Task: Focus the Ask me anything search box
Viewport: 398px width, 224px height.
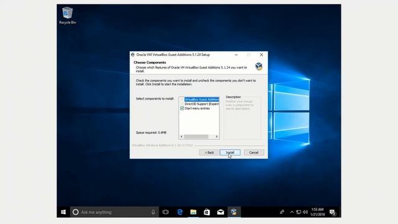Action: coord(114,212)
